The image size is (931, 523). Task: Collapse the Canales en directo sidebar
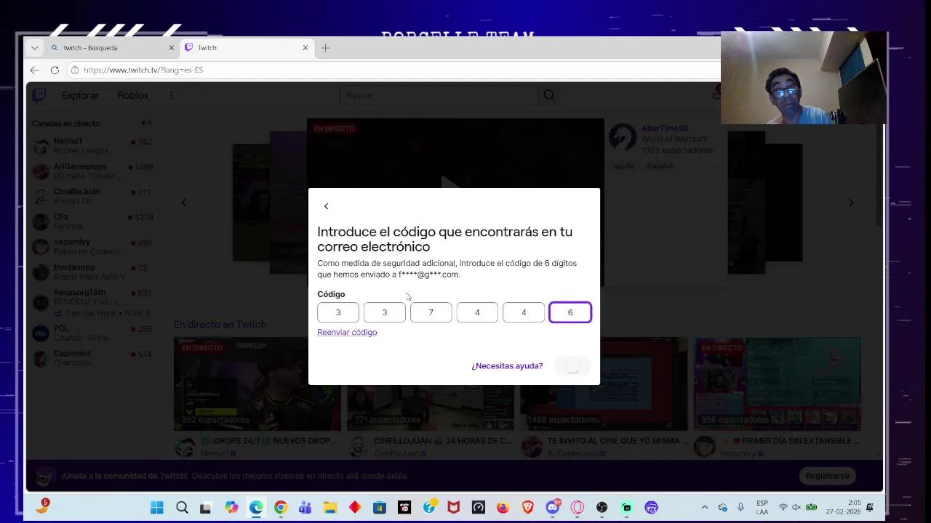tap(145, 123)
